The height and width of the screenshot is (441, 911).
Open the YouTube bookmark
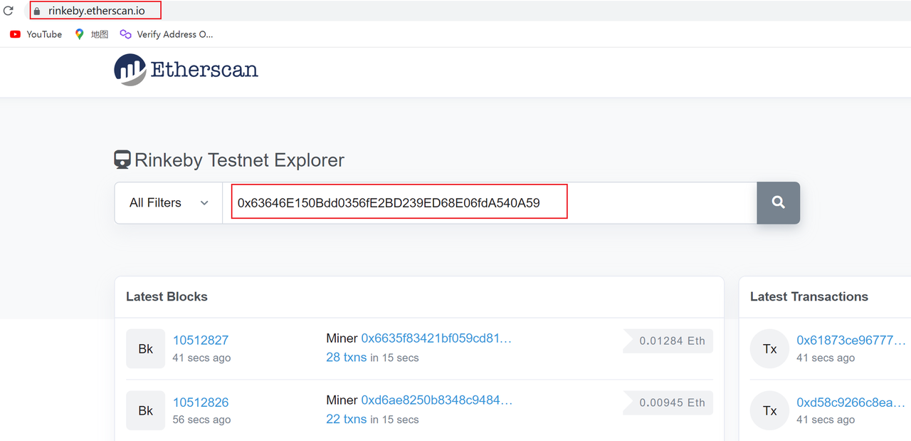click(36, 34)
